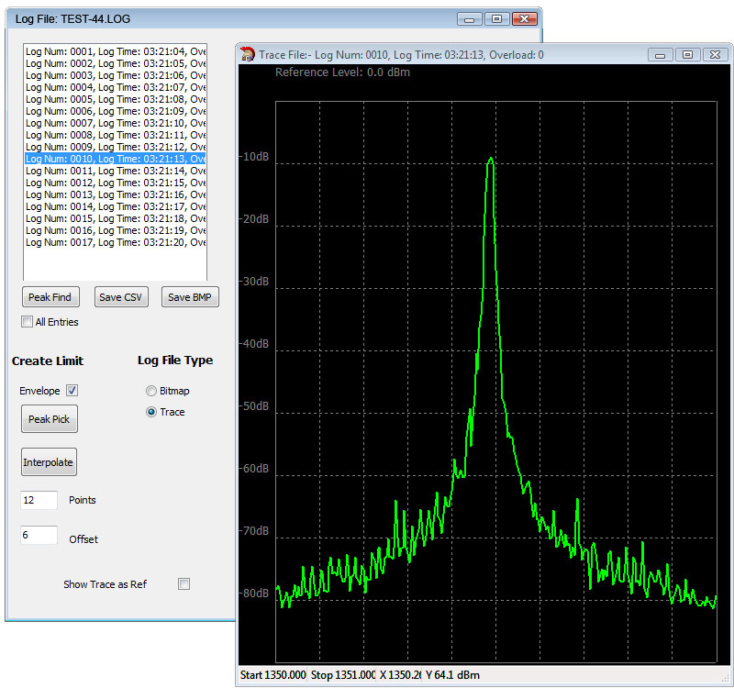Screen dimensions: 734x688
Task: Select Trace log file type
Action: point(151,413)
